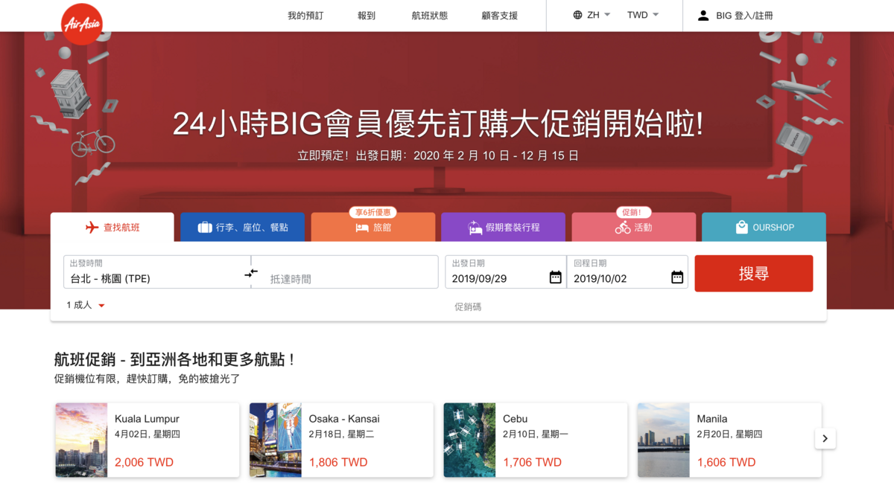Click the BIG login person icon

[703, 15]
